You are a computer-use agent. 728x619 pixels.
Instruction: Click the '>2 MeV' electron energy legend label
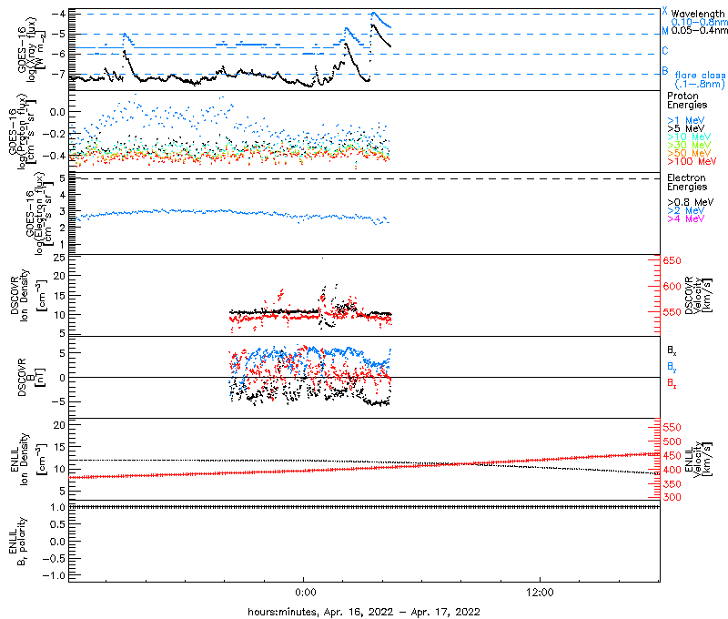[686, 210]
